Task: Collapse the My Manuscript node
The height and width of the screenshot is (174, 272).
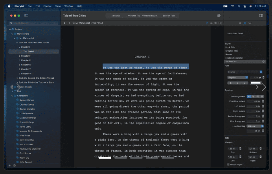Action: tap(15, 38)
